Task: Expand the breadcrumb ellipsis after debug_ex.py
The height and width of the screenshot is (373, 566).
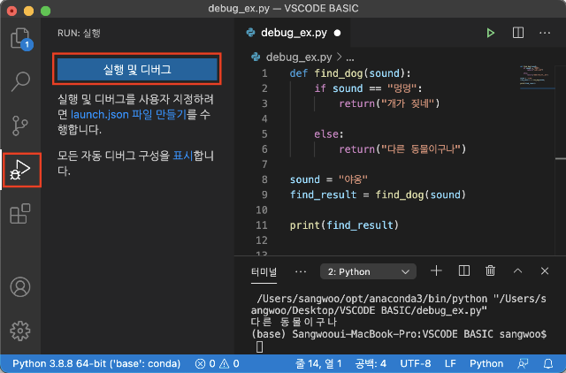Action: [x=350, y=57]
